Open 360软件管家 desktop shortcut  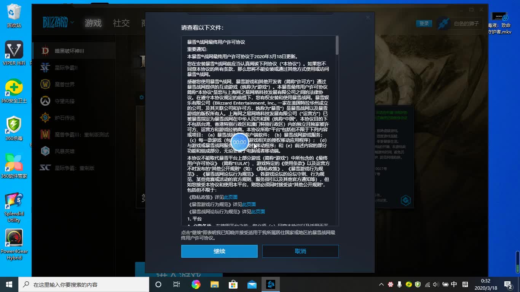click(x=14, y=166)
